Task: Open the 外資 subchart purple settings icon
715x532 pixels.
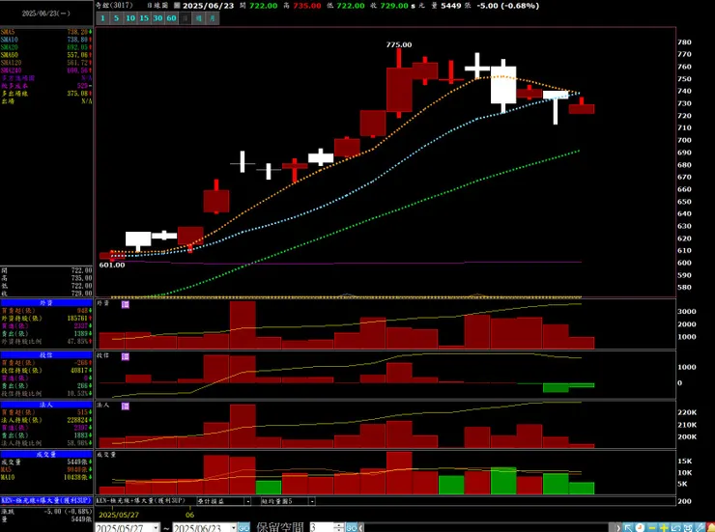Action: click(126, 304)
